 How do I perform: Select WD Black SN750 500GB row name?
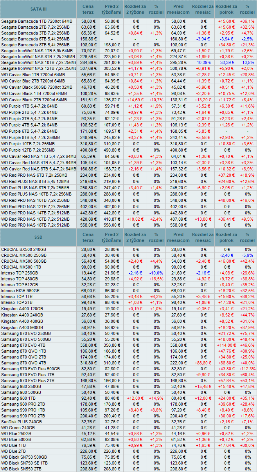[x=24, y=457]
